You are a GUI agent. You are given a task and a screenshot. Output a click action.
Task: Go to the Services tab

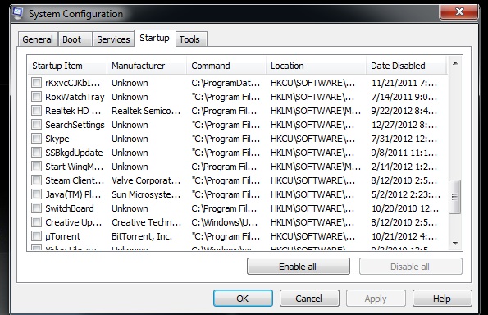[113, 39]
